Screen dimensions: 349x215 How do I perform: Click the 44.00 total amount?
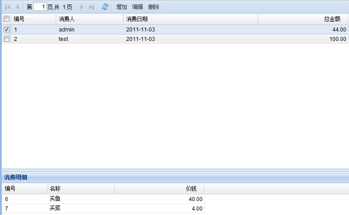339,29
